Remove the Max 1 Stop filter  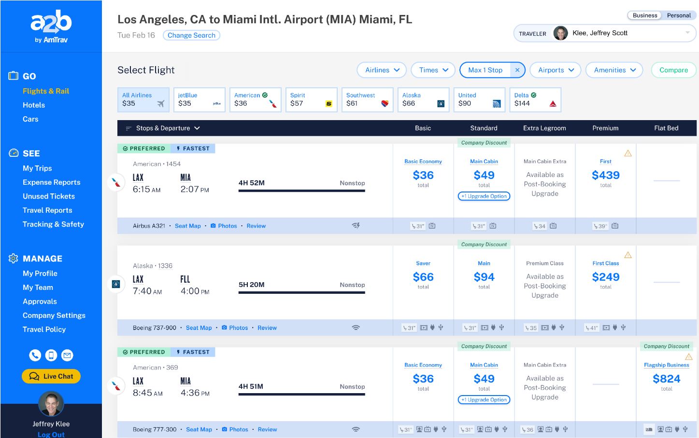pyautogui.click(x=517, y=70)
